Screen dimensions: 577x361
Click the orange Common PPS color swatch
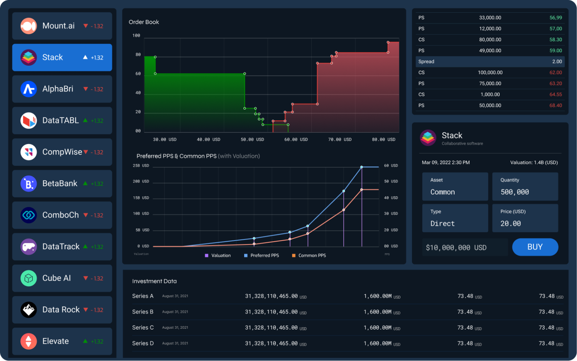[x=293, y=255]
